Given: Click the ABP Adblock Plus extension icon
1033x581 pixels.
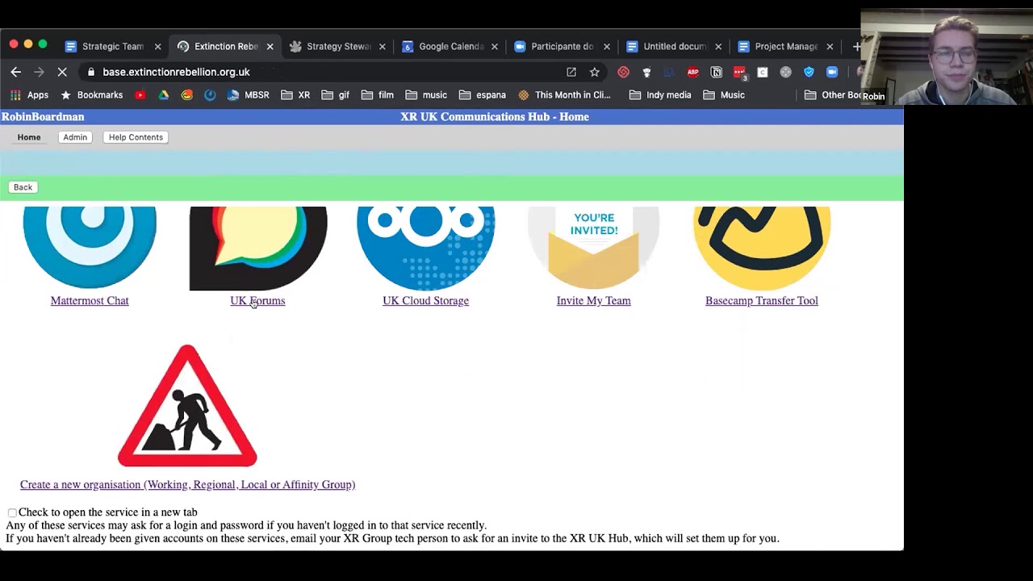Looking at the screenshot, I should (692, 72).
